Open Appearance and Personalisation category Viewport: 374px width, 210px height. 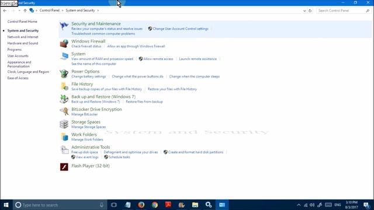pyautogui.click(x=19, y=64)
